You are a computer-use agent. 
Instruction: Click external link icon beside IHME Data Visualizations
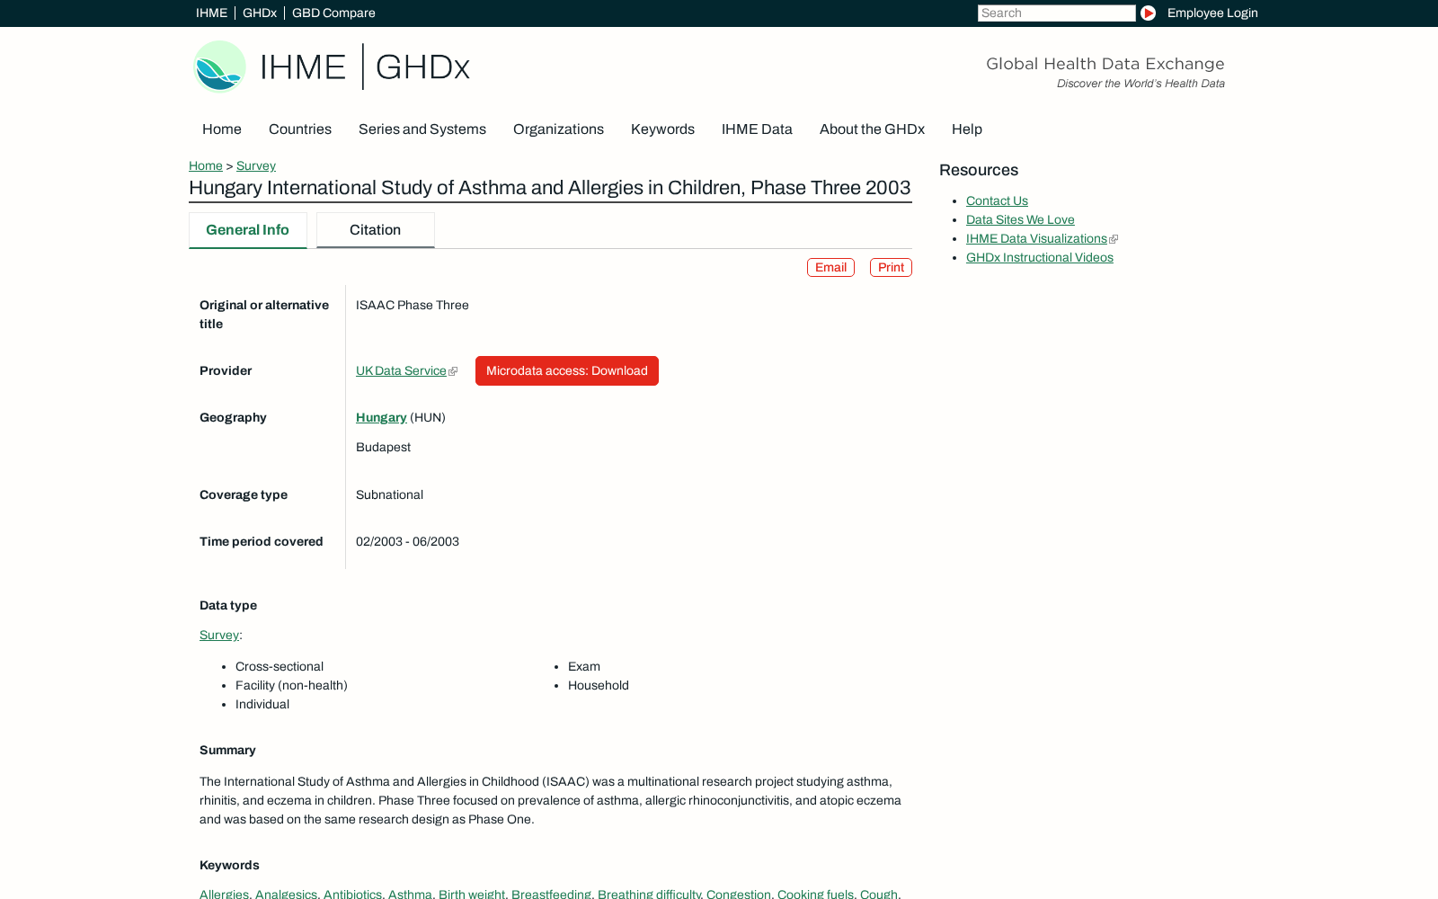[1114, 239]
